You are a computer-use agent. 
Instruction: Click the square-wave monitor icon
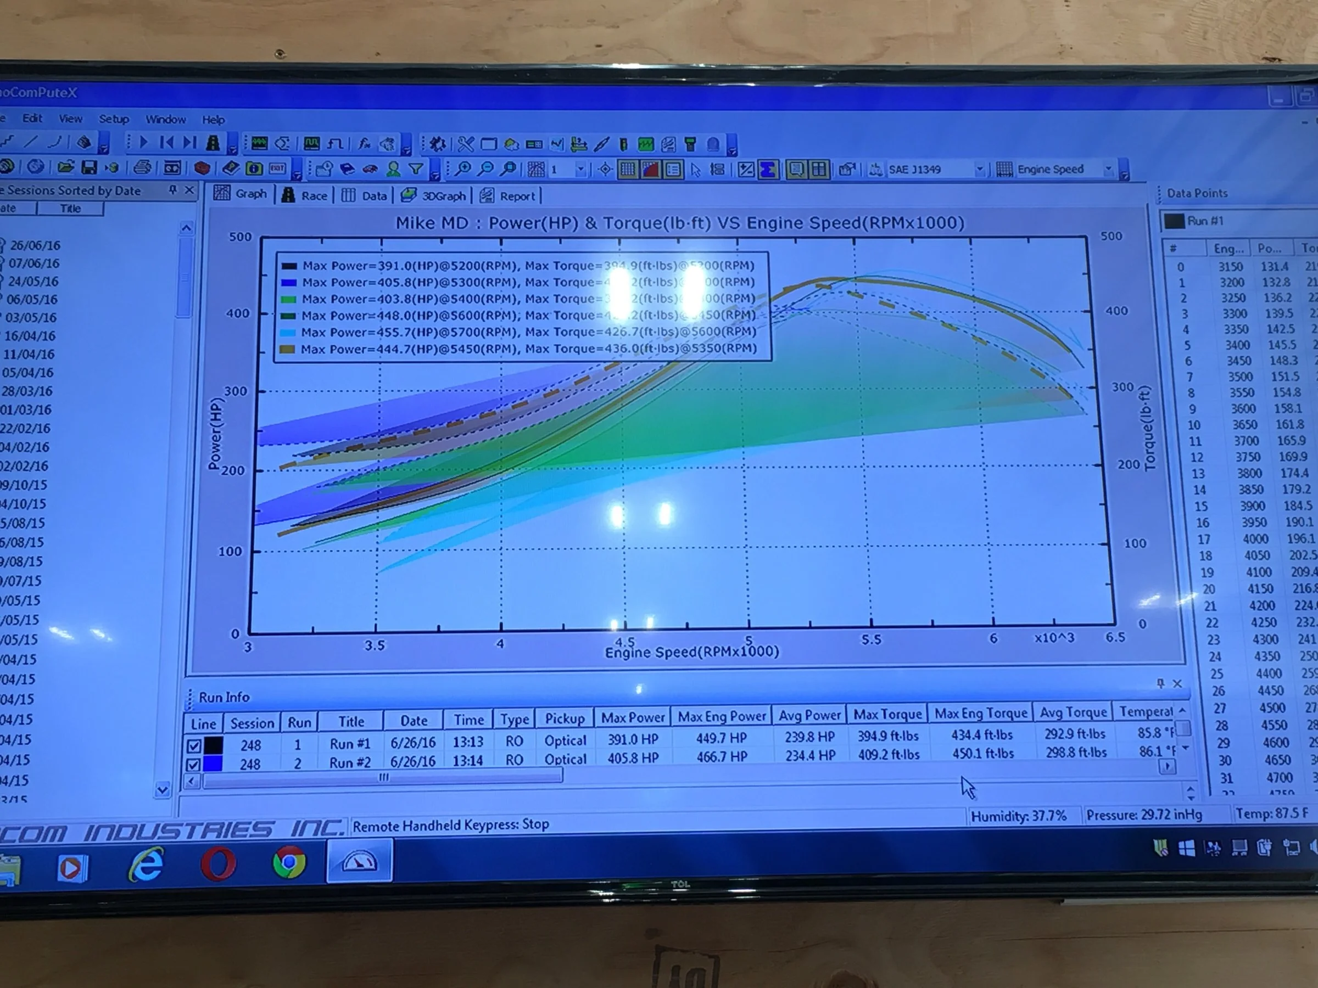(311, 143)
